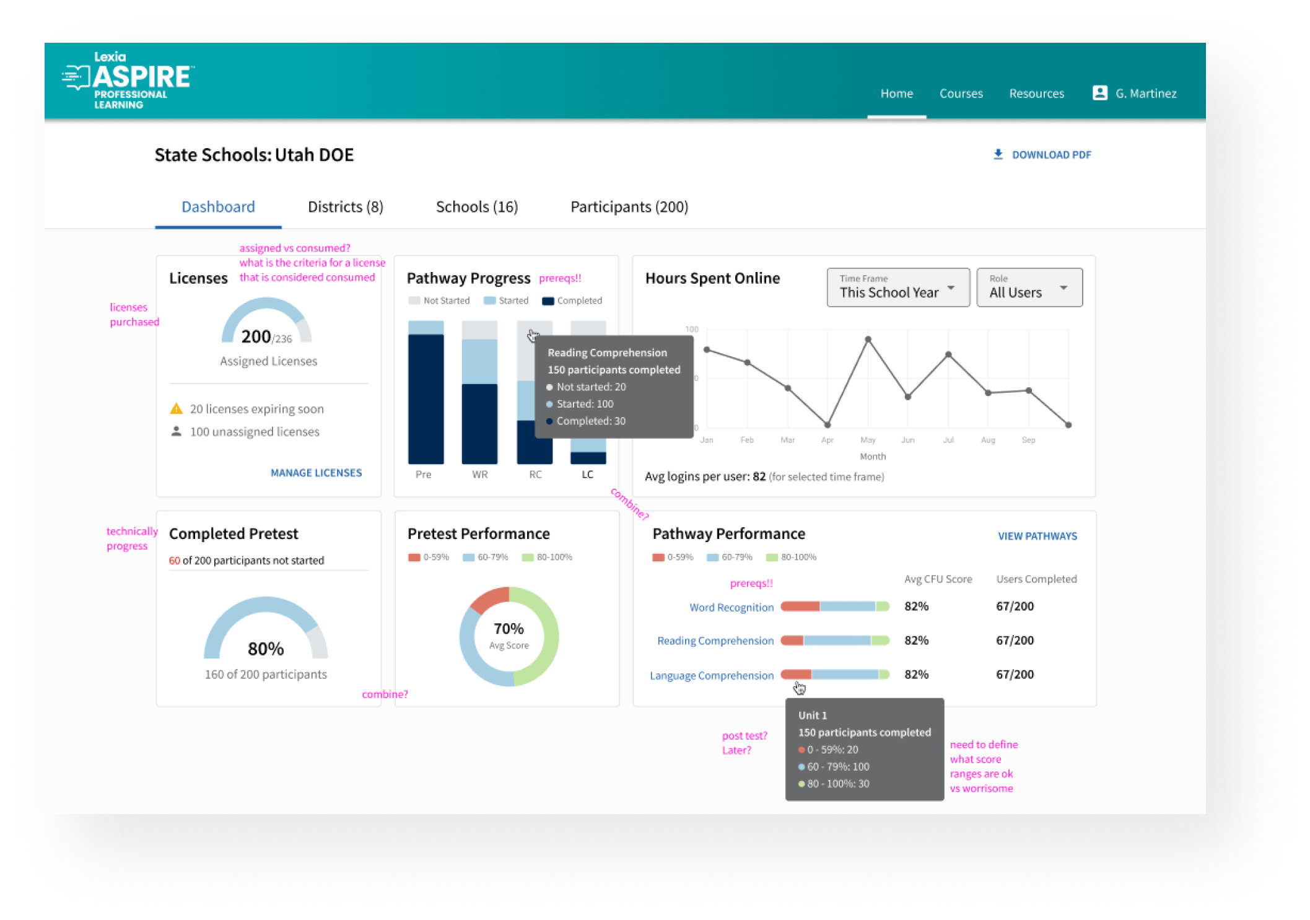Open the Role dropdown showing All Users
Image resolution: width=1310 pixels, height=920 pixels.
coord(1029,287)
